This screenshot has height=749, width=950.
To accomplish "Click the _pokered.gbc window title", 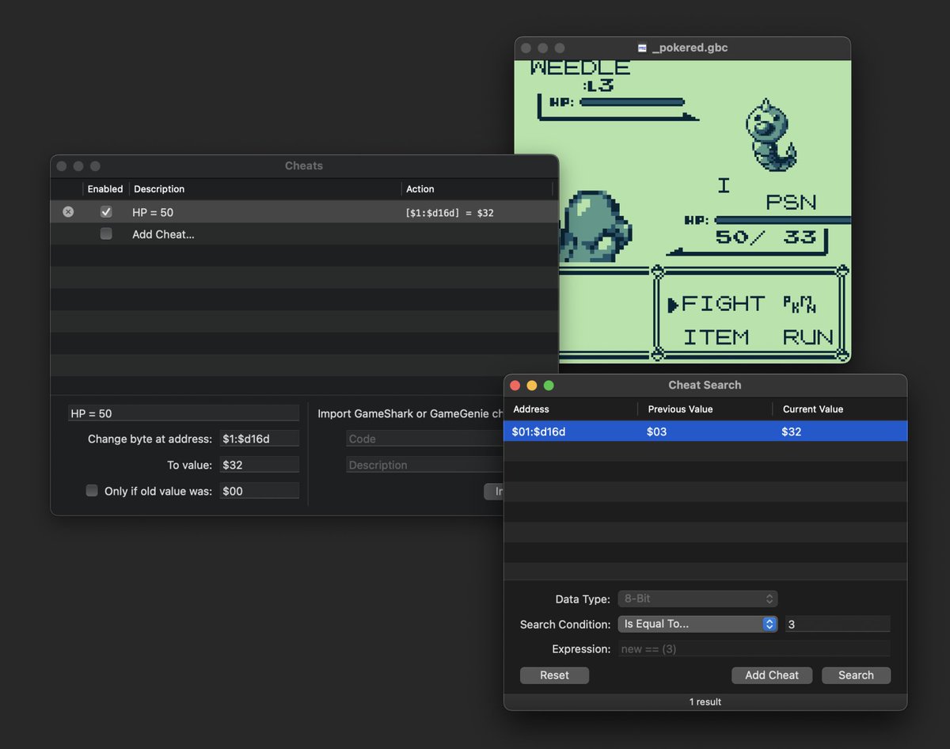I will [x=690, y=48].
